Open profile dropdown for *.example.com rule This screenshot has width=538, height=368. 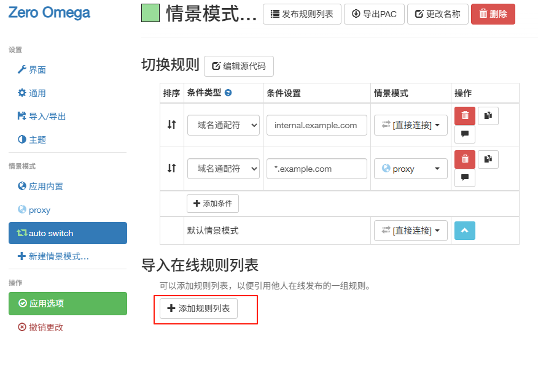410,169
